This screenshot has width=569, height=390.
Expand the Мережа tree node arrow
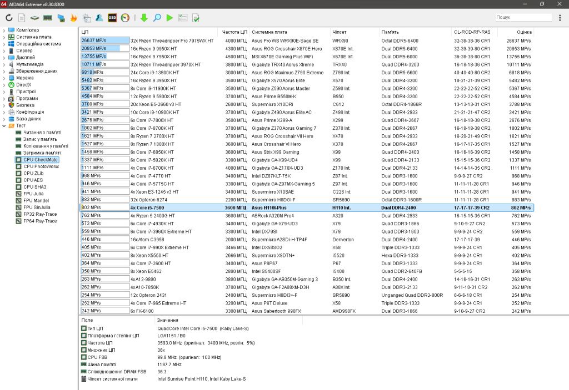(x=4, y=78)
